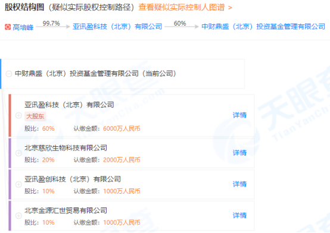Click the 60% share label on control path
The width and height of the screenshot is (330, 233).
(180, 23)
